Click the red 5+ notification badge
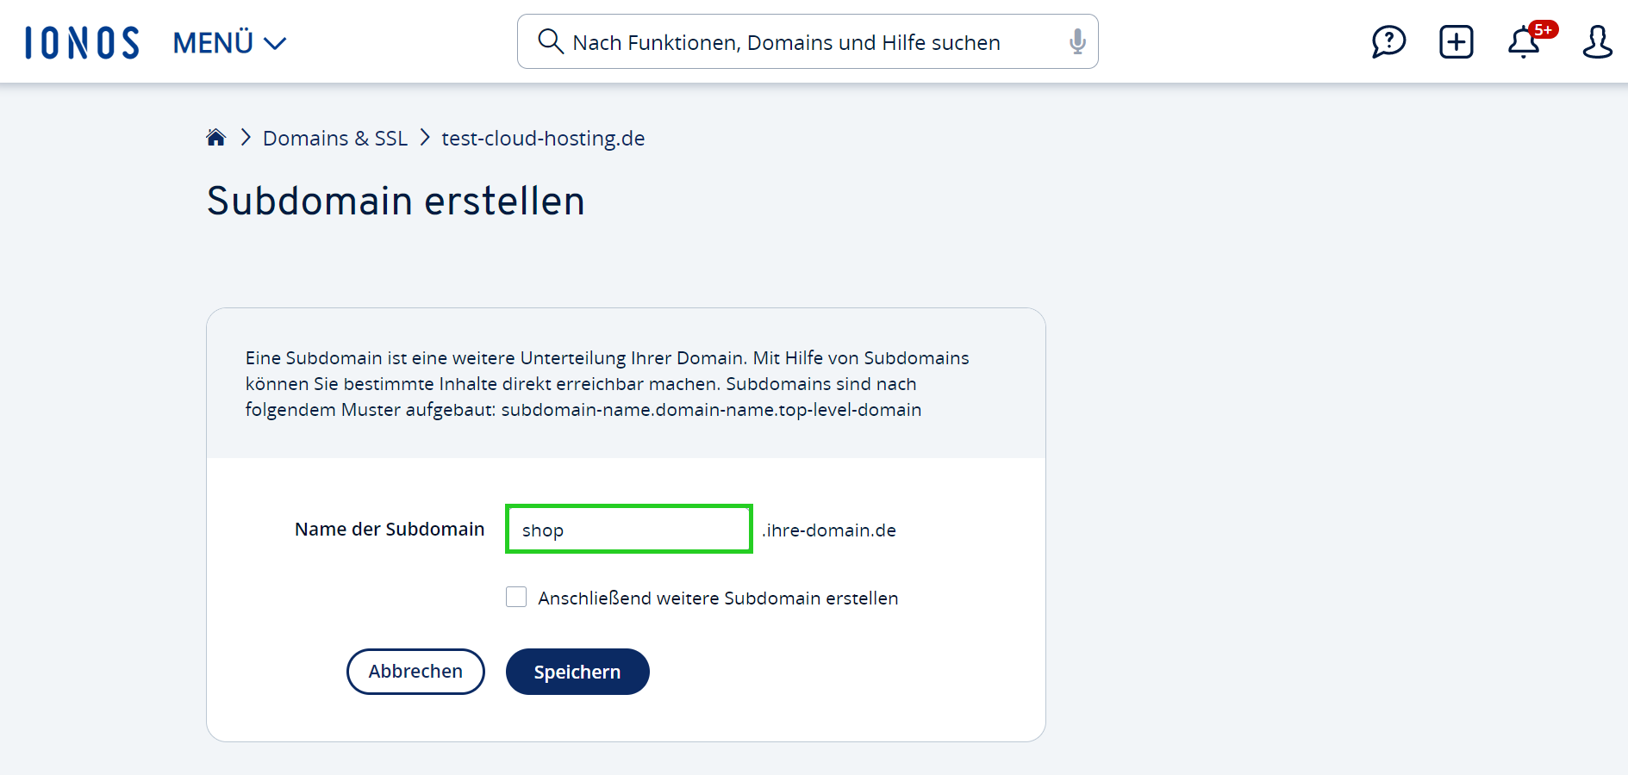The width and height of the screenshot is (1628, 775). point(1543,30)
